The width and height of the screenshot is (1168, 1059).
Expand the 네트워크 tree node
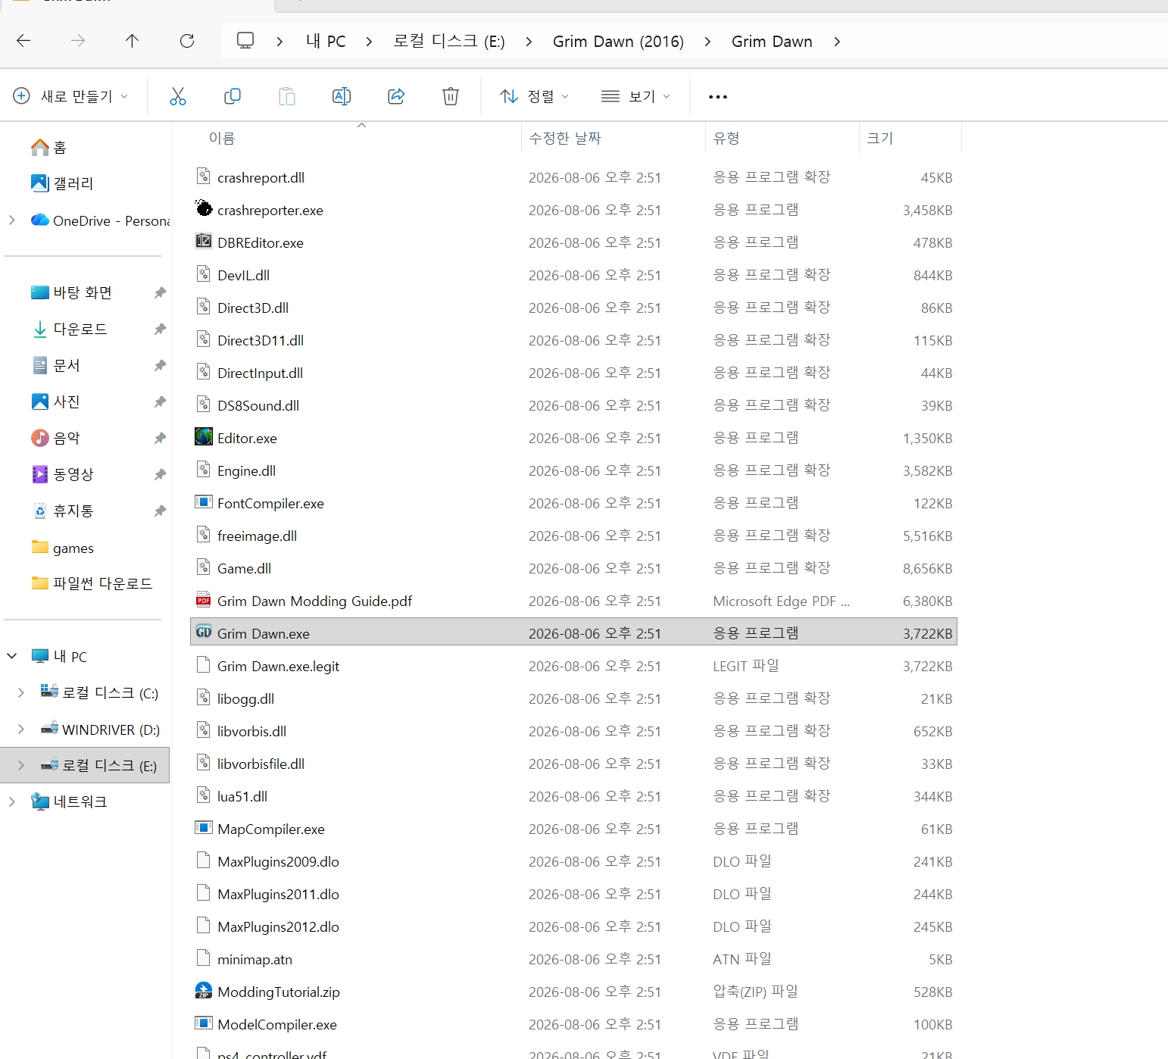pyautogui.click(x=11, y=801)
